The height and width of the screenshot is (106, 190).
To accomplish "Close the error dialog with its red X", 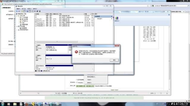I will tap(117, 46).
